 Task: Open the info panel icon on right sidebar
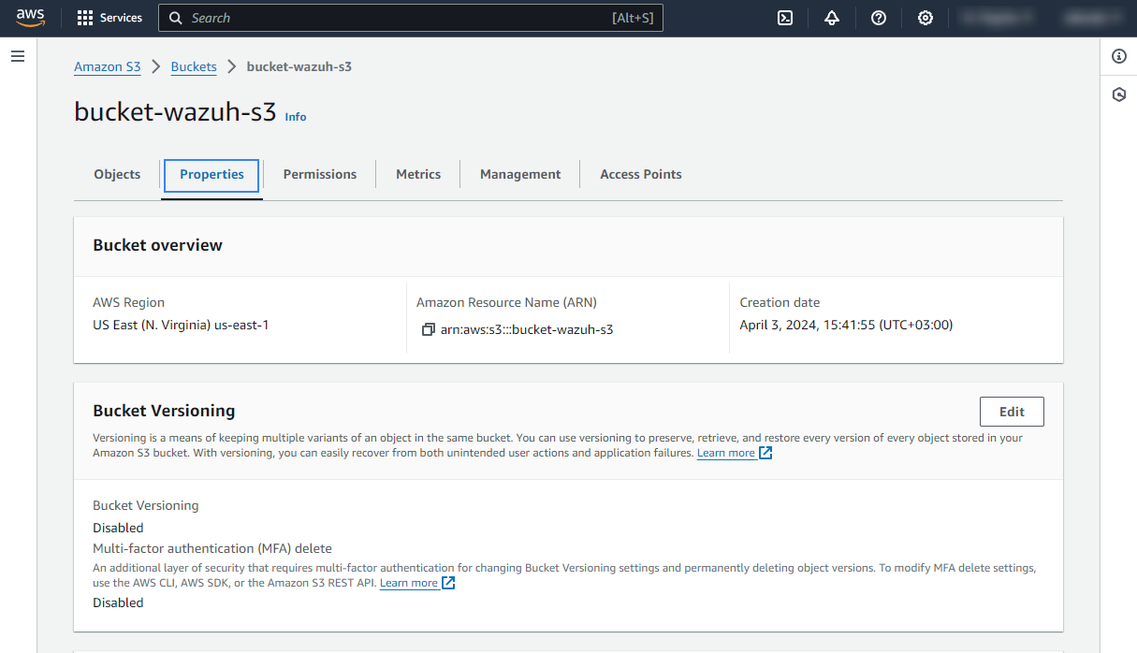pyautogui.click(x=1118, y=56)
